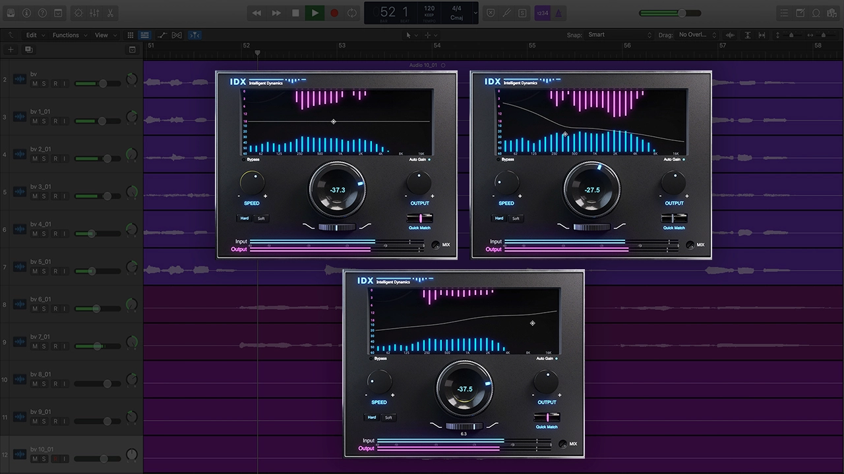844x474 pixels.
Task: Select Hard mode in the -27.5 IDX plugin
Action: 499,218
